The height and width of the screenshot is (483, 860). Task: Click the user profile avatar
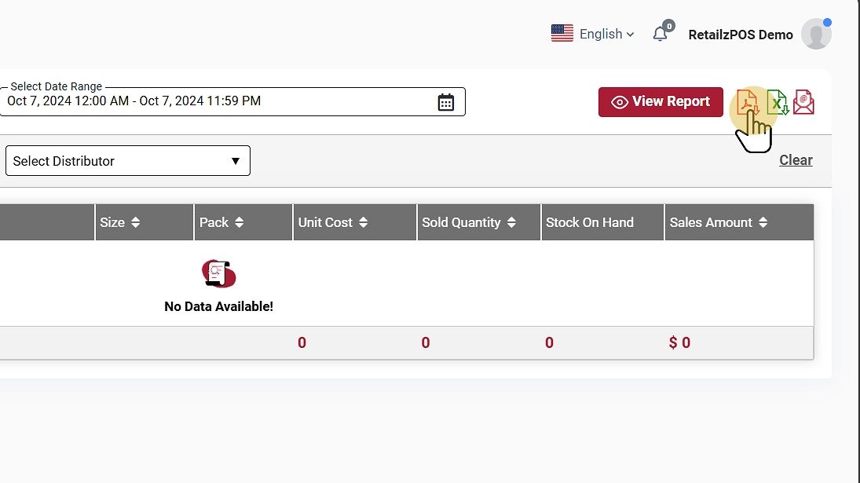pyautogui.click(x=816, y=35)
